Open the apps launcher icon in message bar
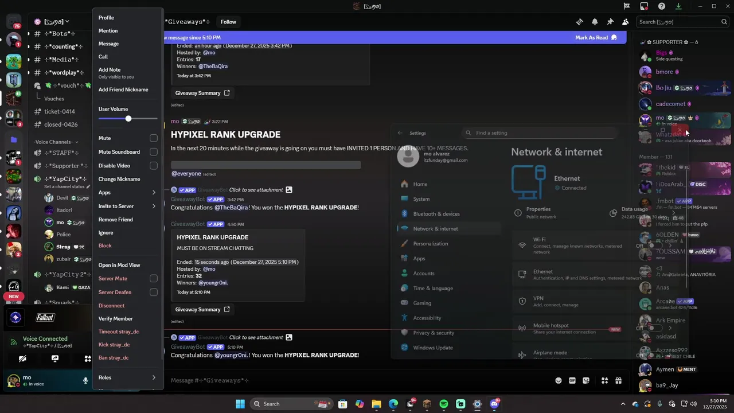The image size is (734, 413). point(604,380)
